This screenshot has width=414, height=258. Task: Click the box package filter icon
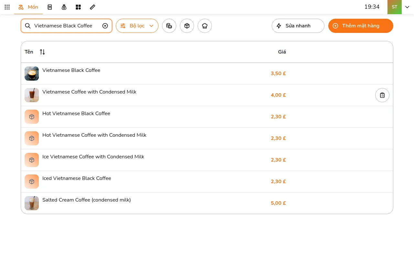click(187, 26)
